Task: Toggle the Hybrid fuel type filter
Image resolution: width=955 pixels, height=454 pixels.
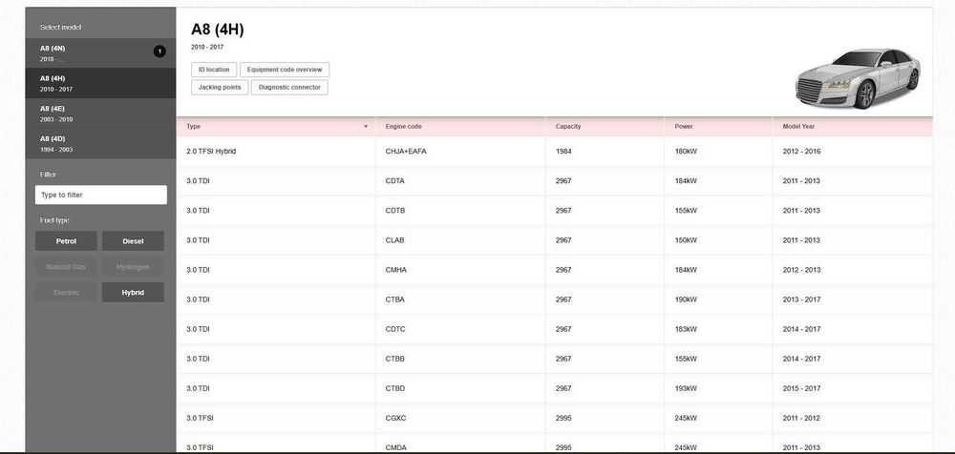Action: pyautogui.click(x=133, y=292)
